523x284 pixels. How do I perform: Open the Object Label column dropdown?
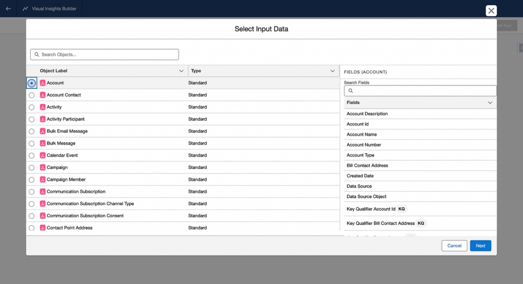point(181,71)
